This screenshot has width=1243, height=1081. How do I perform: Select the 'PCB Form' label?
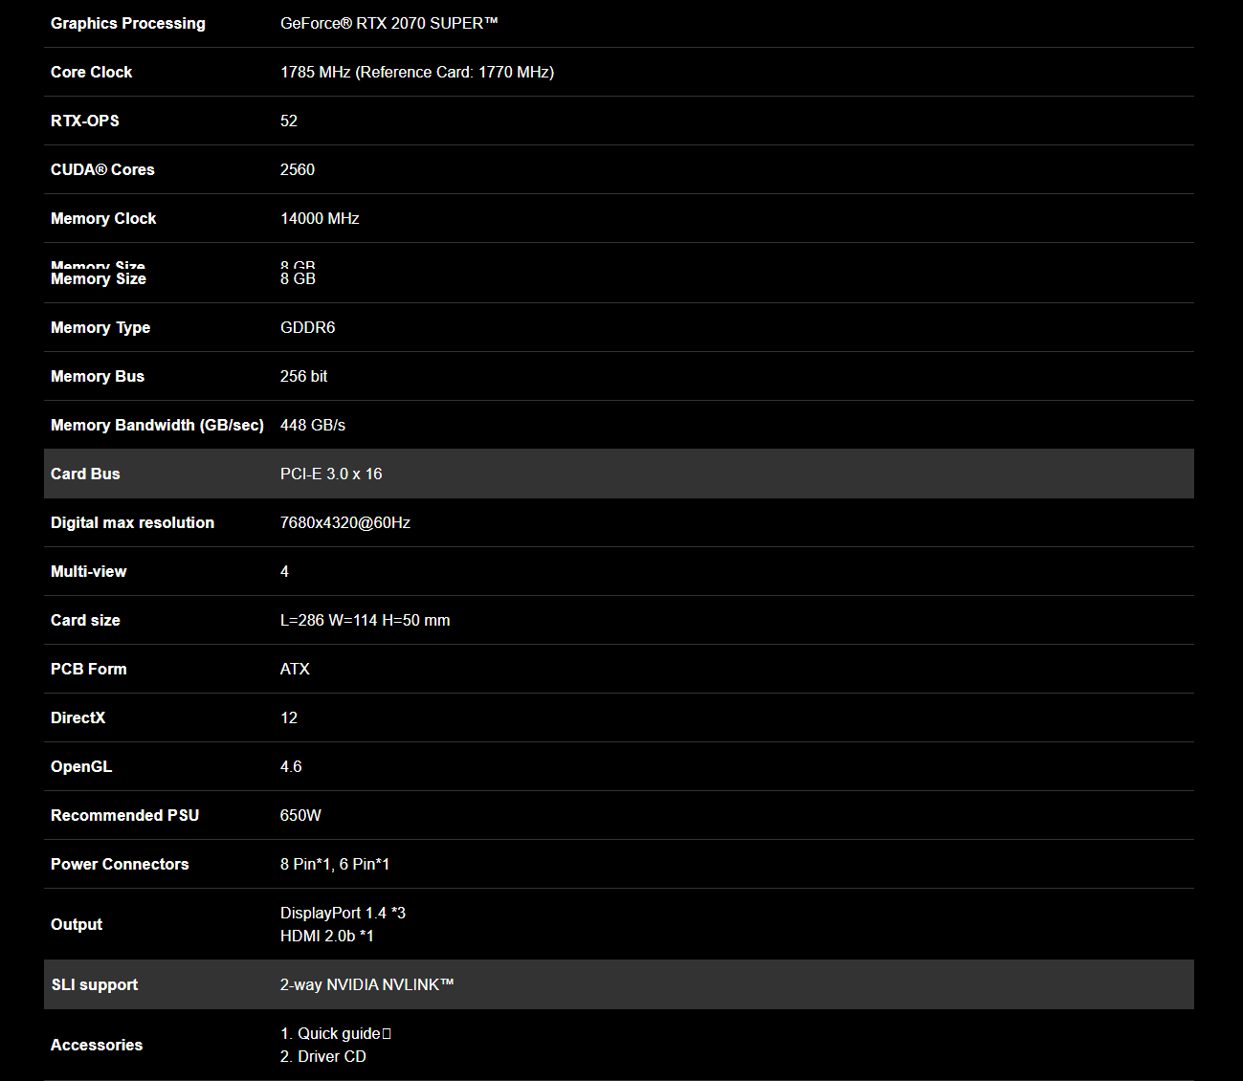click(88, 669)
